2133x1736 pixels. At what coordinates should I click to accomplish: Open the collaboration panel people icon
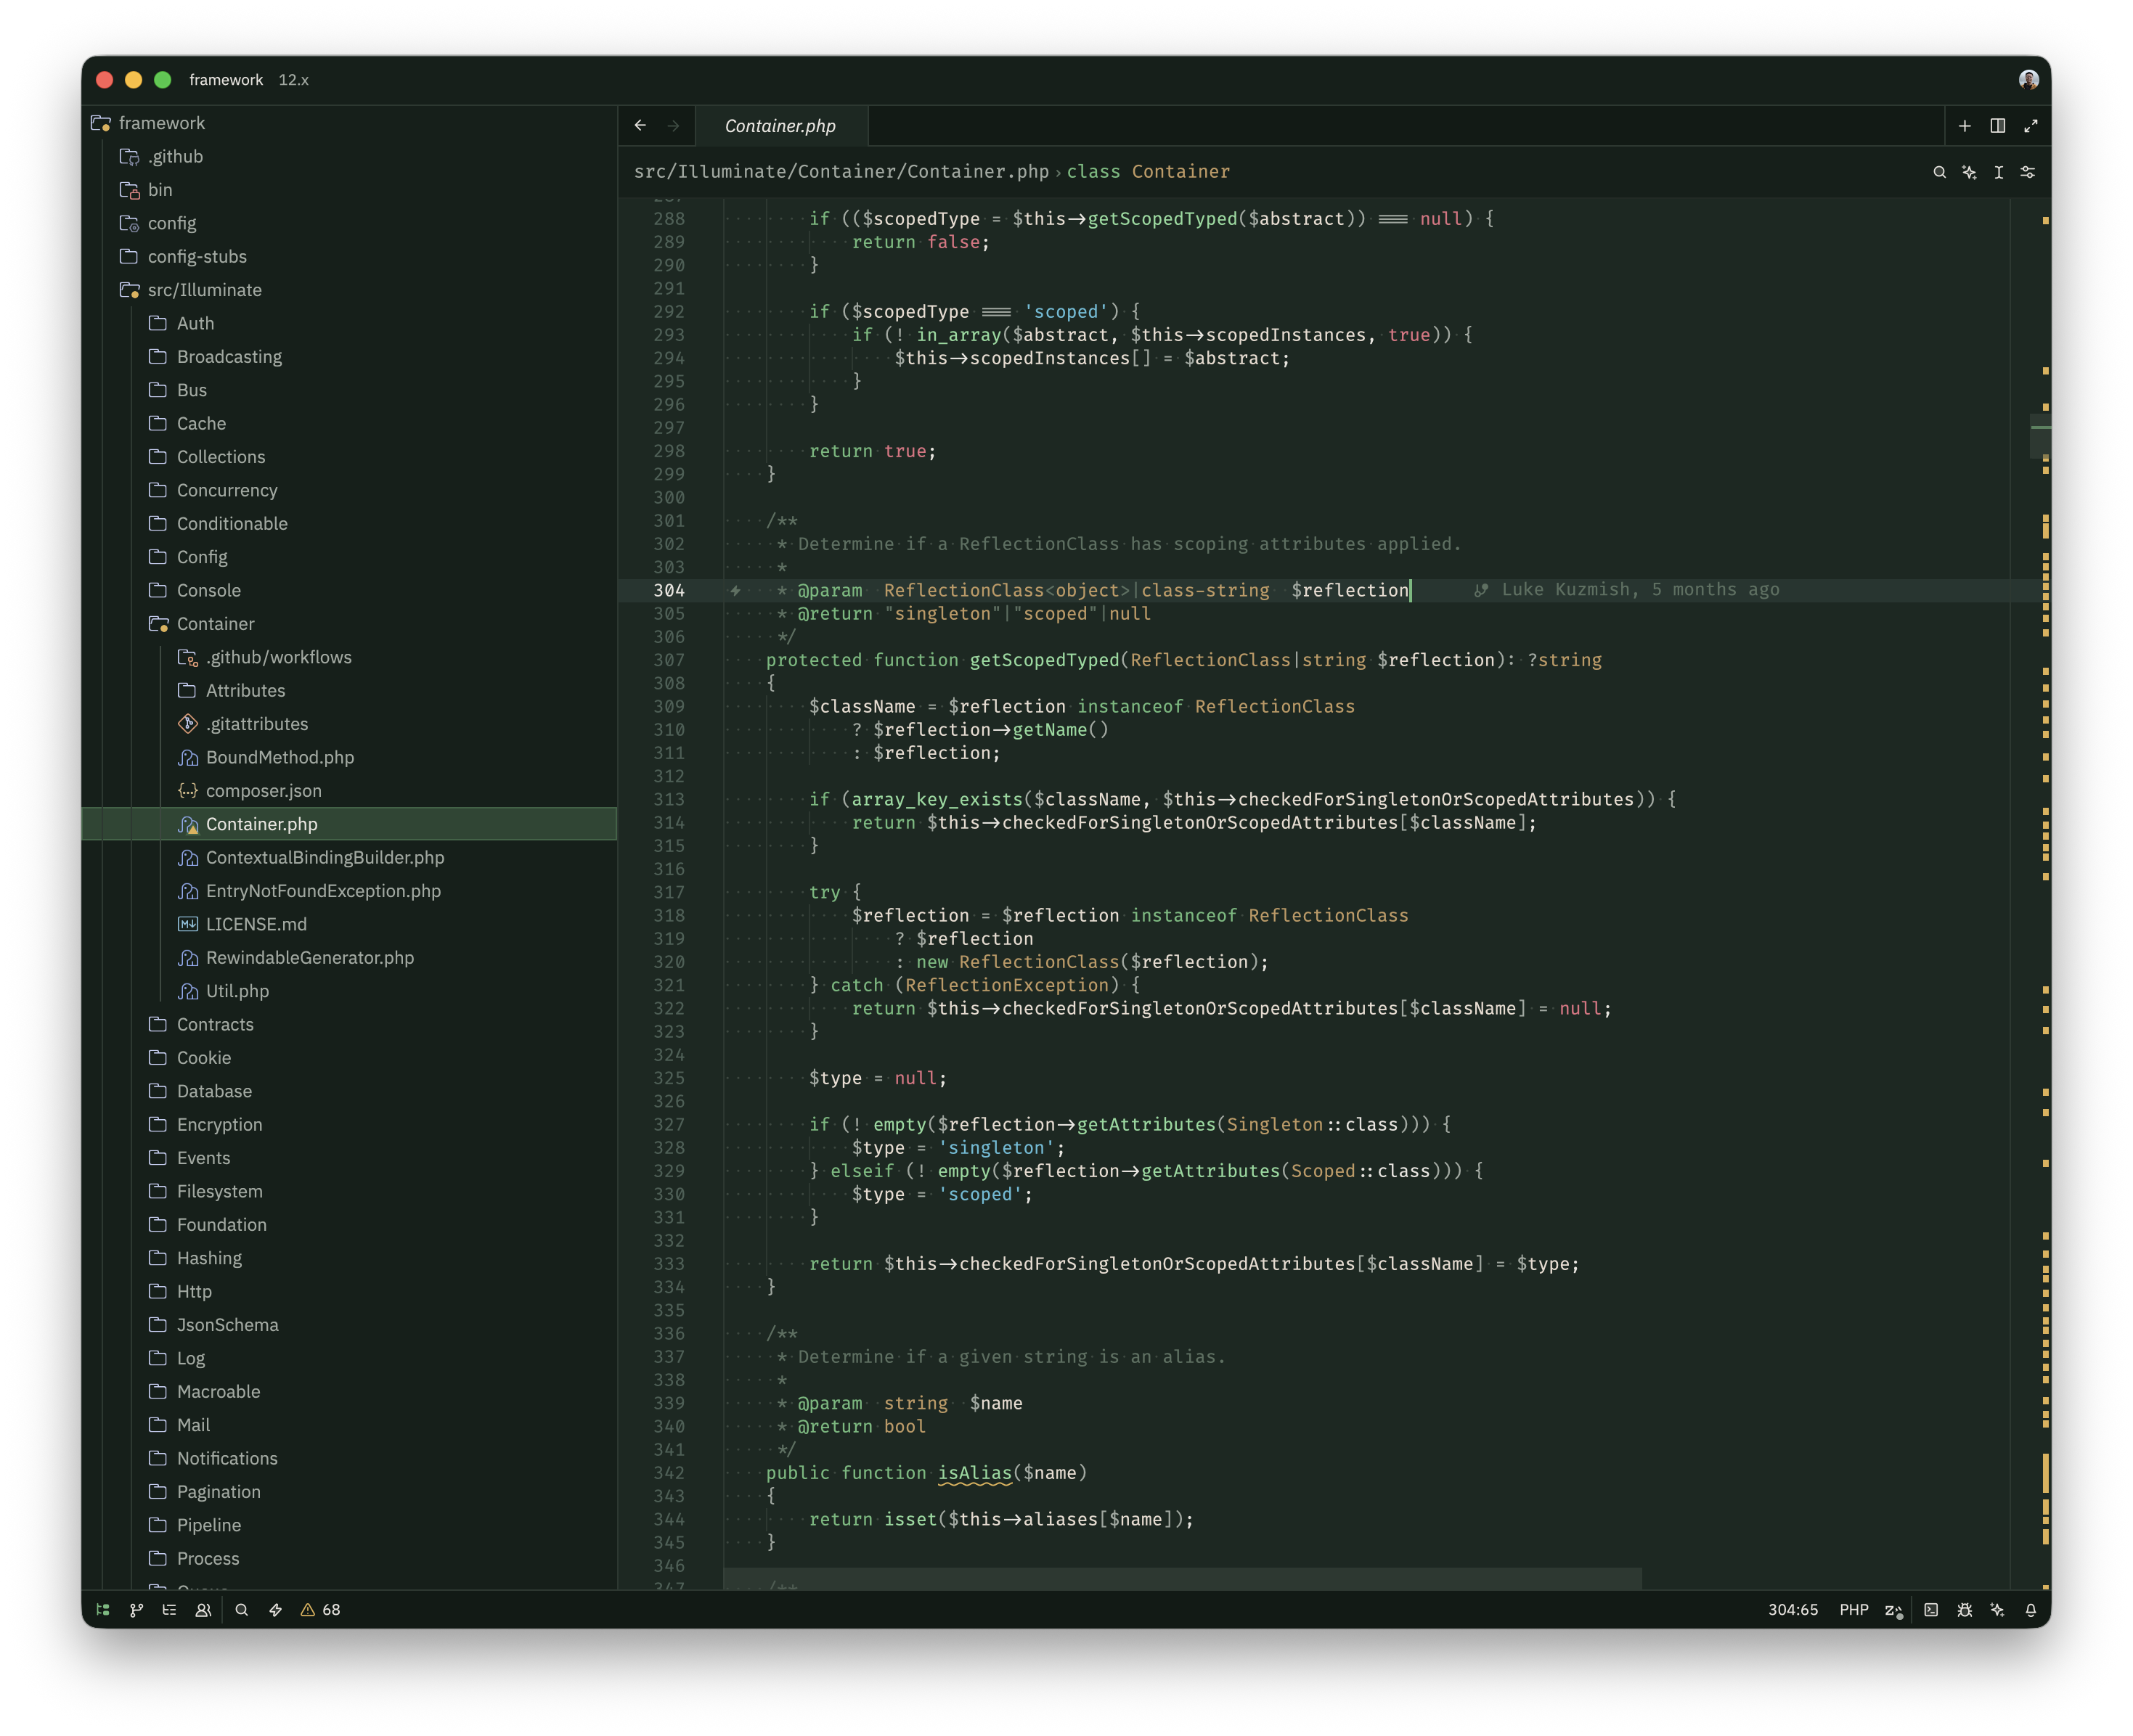pos(203,1610)
